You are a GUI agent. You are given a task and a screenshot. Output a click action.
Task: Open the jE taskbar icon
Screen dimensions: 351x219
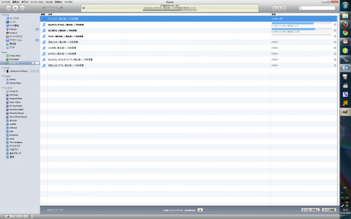coord(345,103)
